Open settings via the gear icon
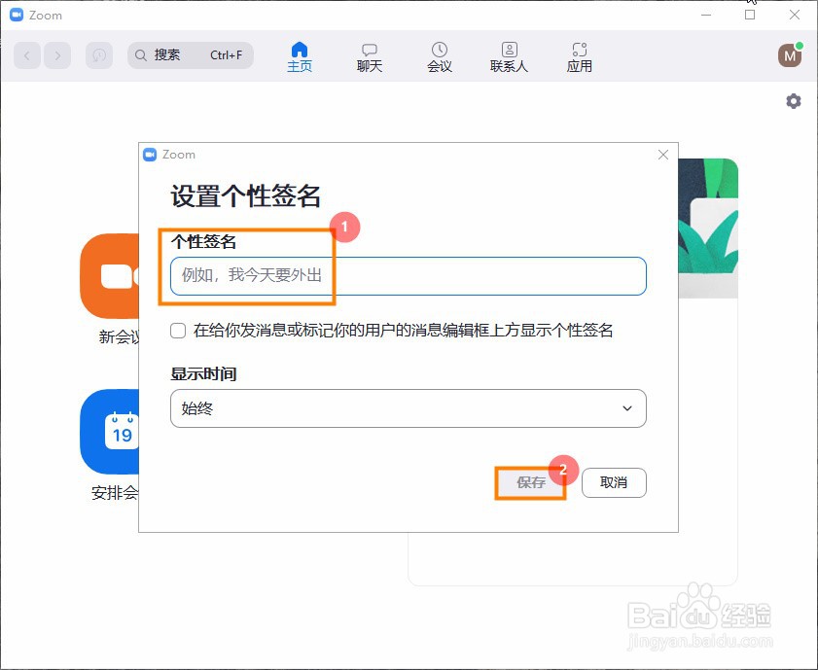The width and height of the screenshot is (818, 670). pos(794,100)
